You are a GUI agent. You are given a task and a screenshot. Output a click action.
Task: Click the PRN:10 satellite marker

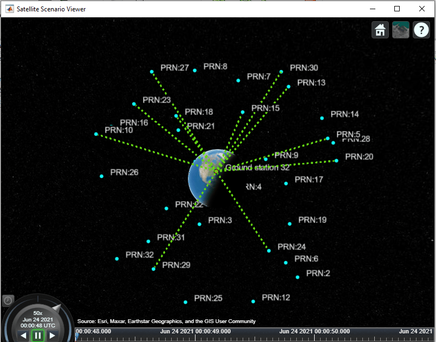(x=96, y=134)
